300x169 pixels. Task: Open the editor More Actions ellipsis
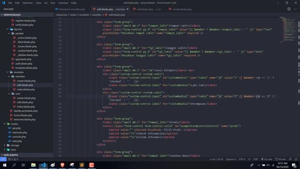pyautogui.click(x=295, y=9)
